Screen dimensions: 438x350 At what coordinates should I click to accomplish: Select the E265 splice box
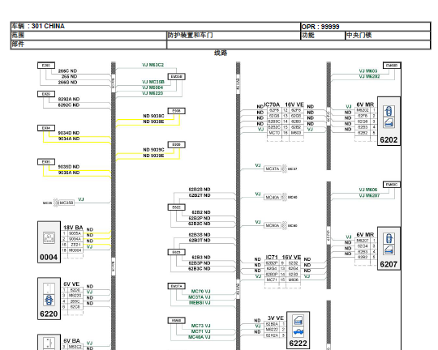(x=46, y=66)
